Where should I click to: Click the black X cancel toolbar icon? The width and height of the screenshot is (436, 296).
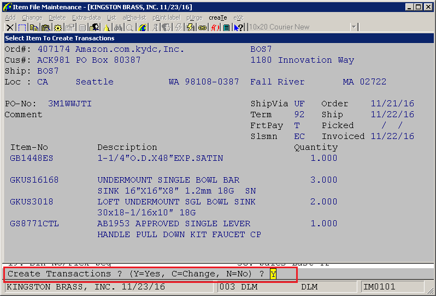pyautogui.click(x=10, y=27)
